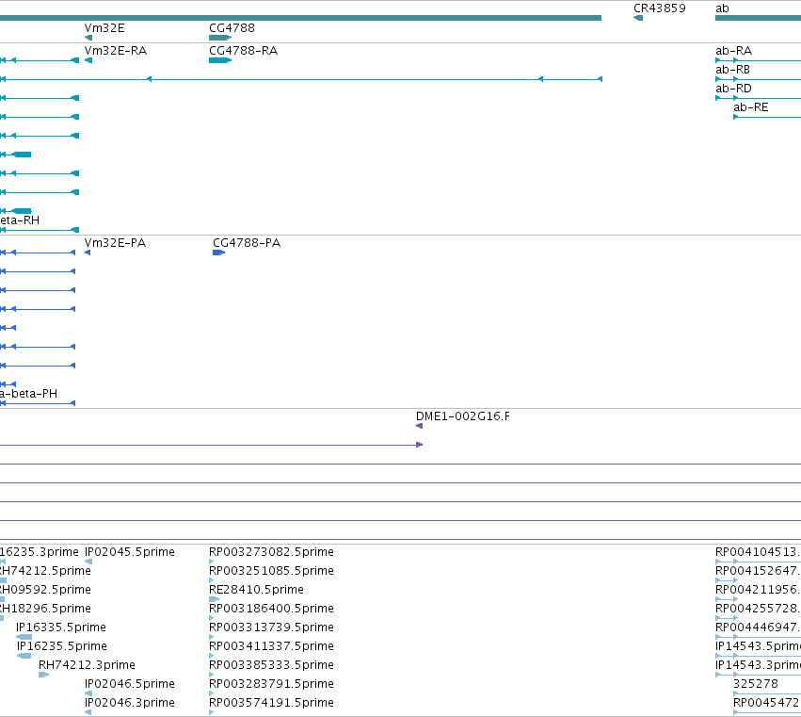Select the beta-RH transcript line
801x717 pixels.
pos(40,230)
